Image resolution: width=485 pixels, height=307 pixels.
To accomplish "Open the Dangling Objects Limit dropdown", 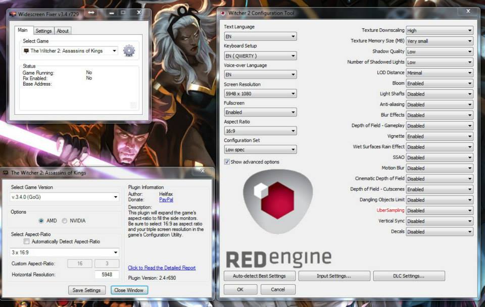I will (440, 200).
